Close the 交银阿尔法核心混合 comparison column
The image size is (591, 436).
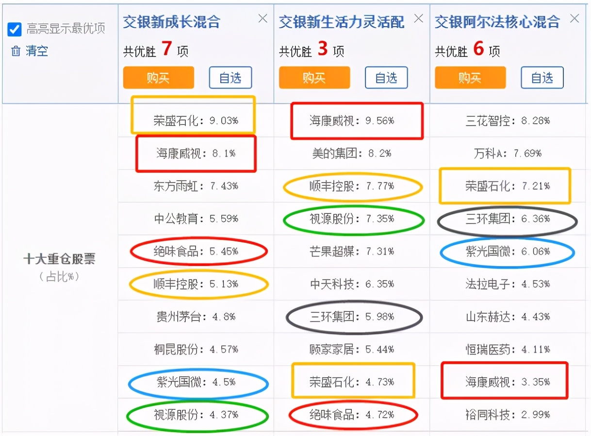[575, 18]
